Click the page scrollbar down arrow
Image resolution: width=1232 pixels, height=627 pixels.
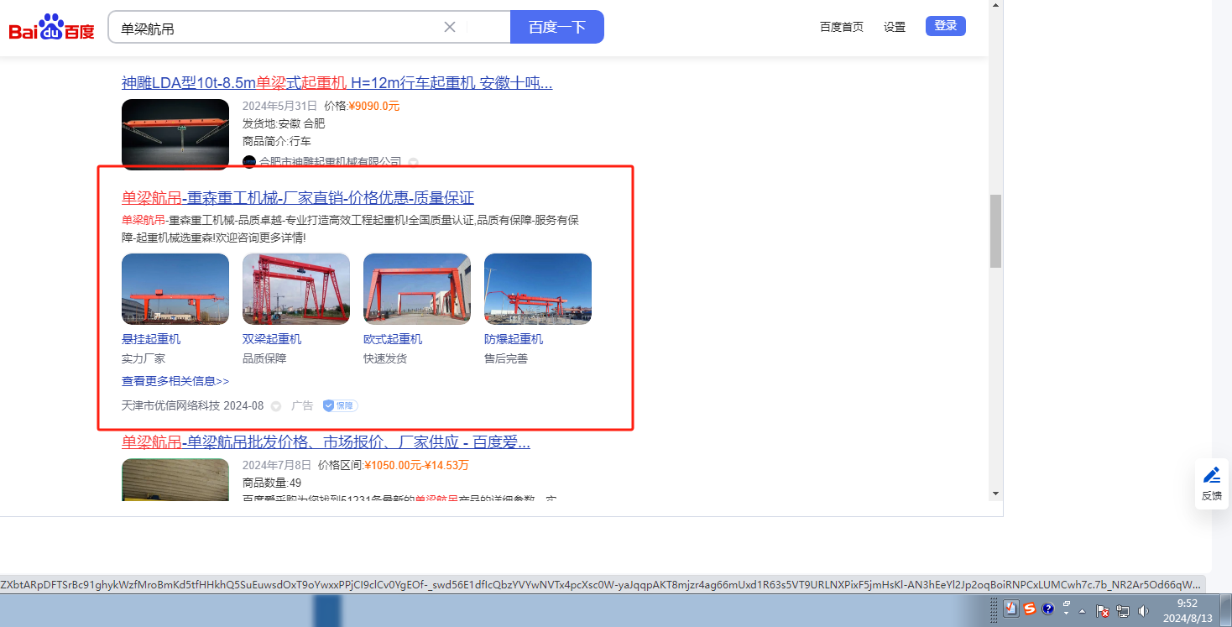[x=995, y=494]
